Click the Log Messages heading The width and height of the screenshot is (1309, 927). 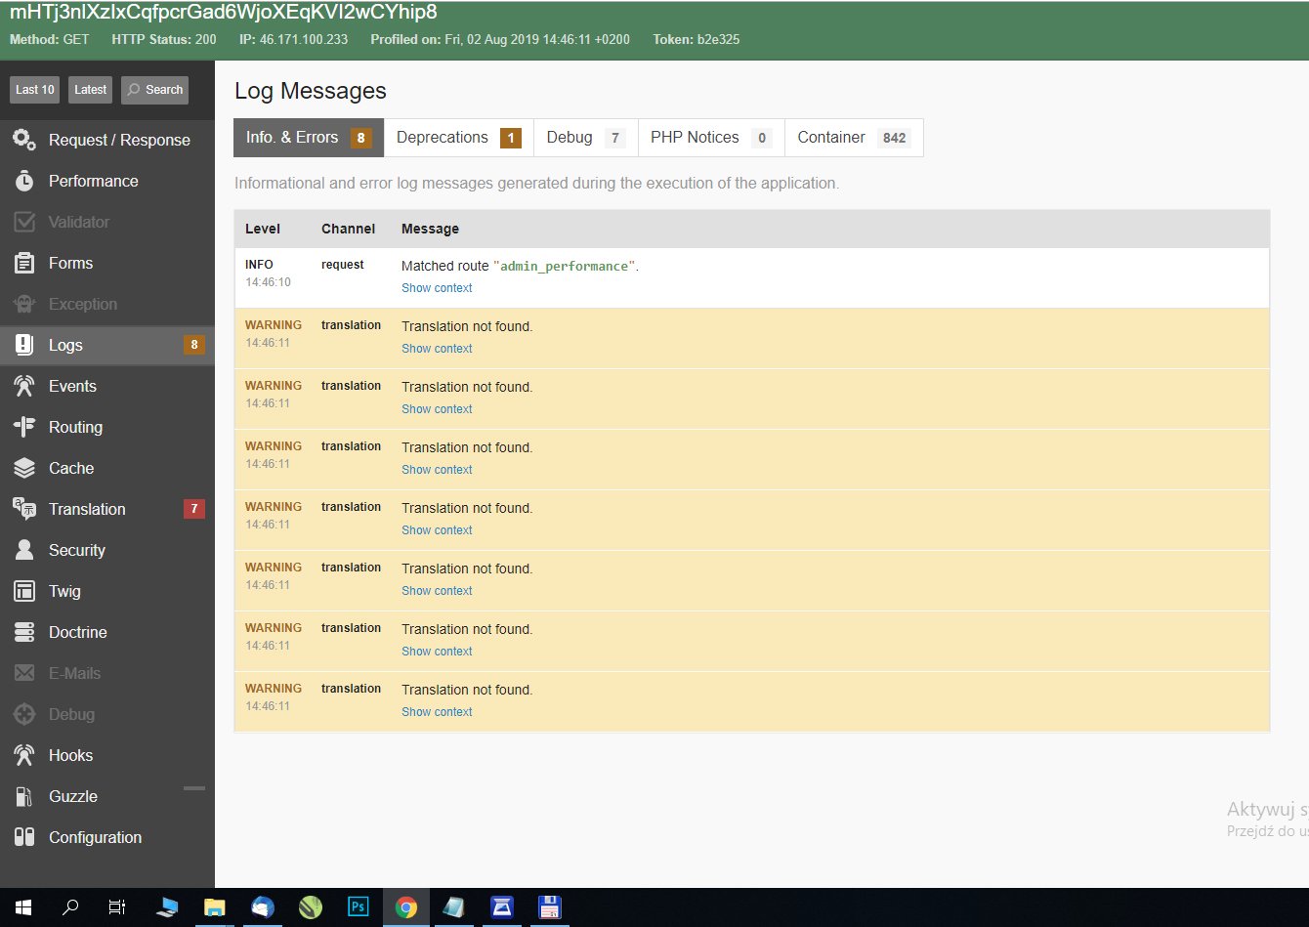tap(311, 91)
